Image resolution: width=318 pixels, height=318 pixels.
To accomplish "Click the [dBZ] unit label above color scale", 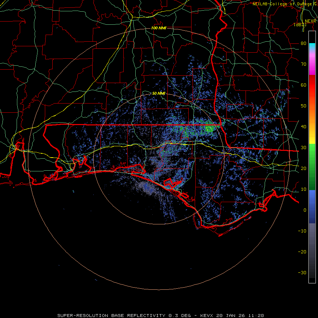I will 300,25.
